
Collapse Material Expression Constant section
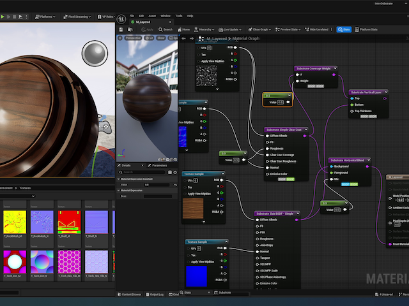point(119,179)
